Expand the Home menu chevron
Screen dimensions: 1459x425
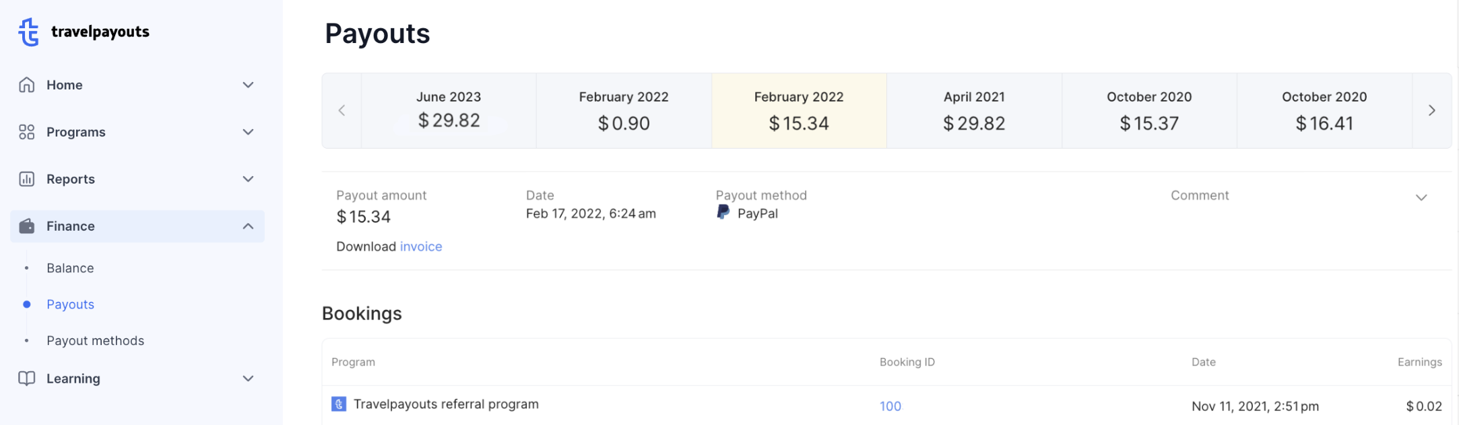click(x=248, y=85)
